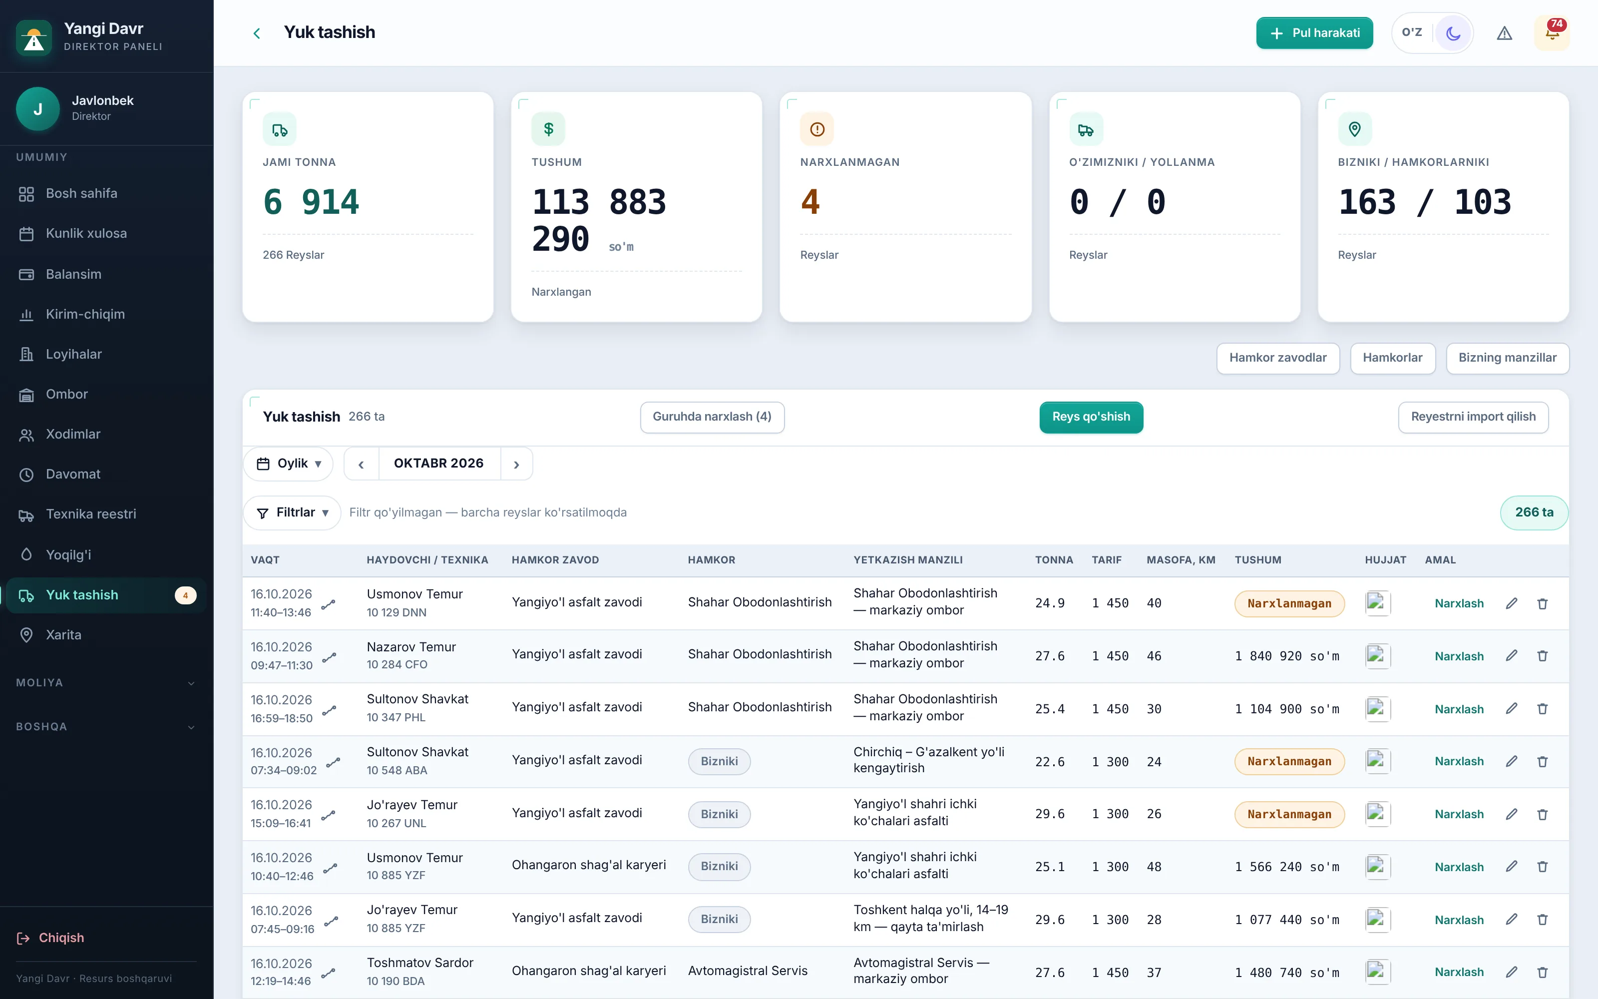Expand the BOSHQA sidebar section

[106, 727]
